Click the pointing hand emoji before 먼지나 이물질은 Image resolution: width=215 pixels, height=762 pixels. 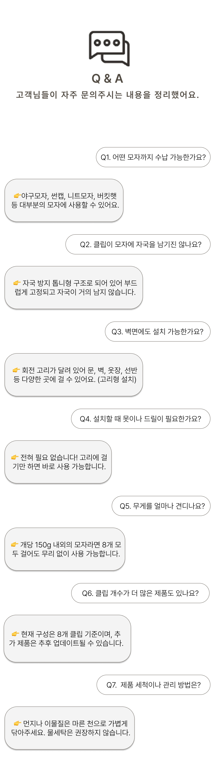click(x=17, y=723)
